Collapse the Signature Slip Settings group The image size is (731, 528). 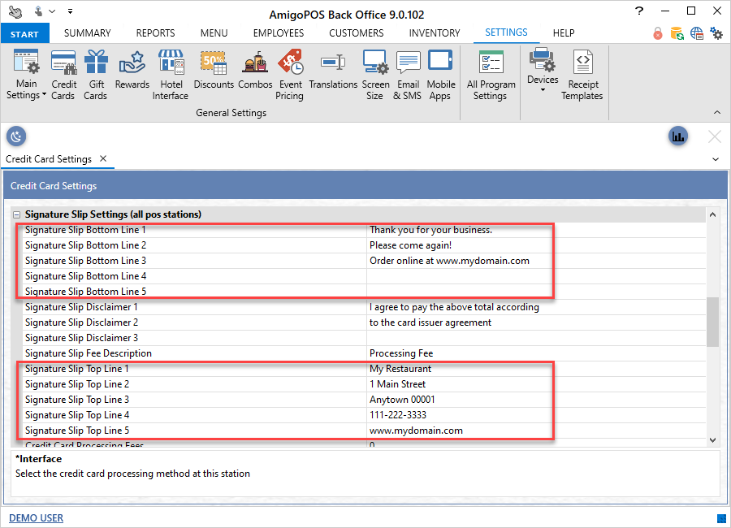17,214
